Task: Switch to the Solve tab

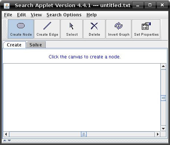Action: (x=36, y=45)
